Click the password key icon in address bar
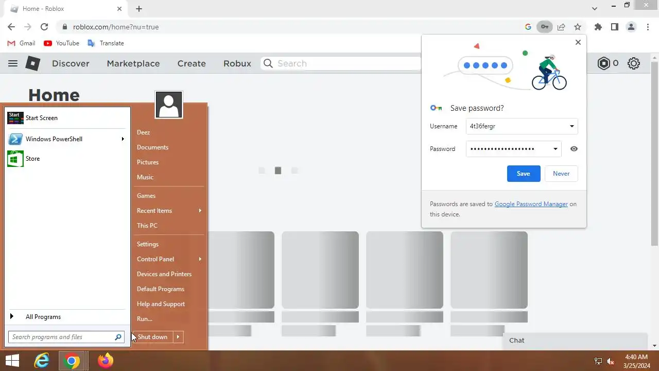 [x=544, y=27]
